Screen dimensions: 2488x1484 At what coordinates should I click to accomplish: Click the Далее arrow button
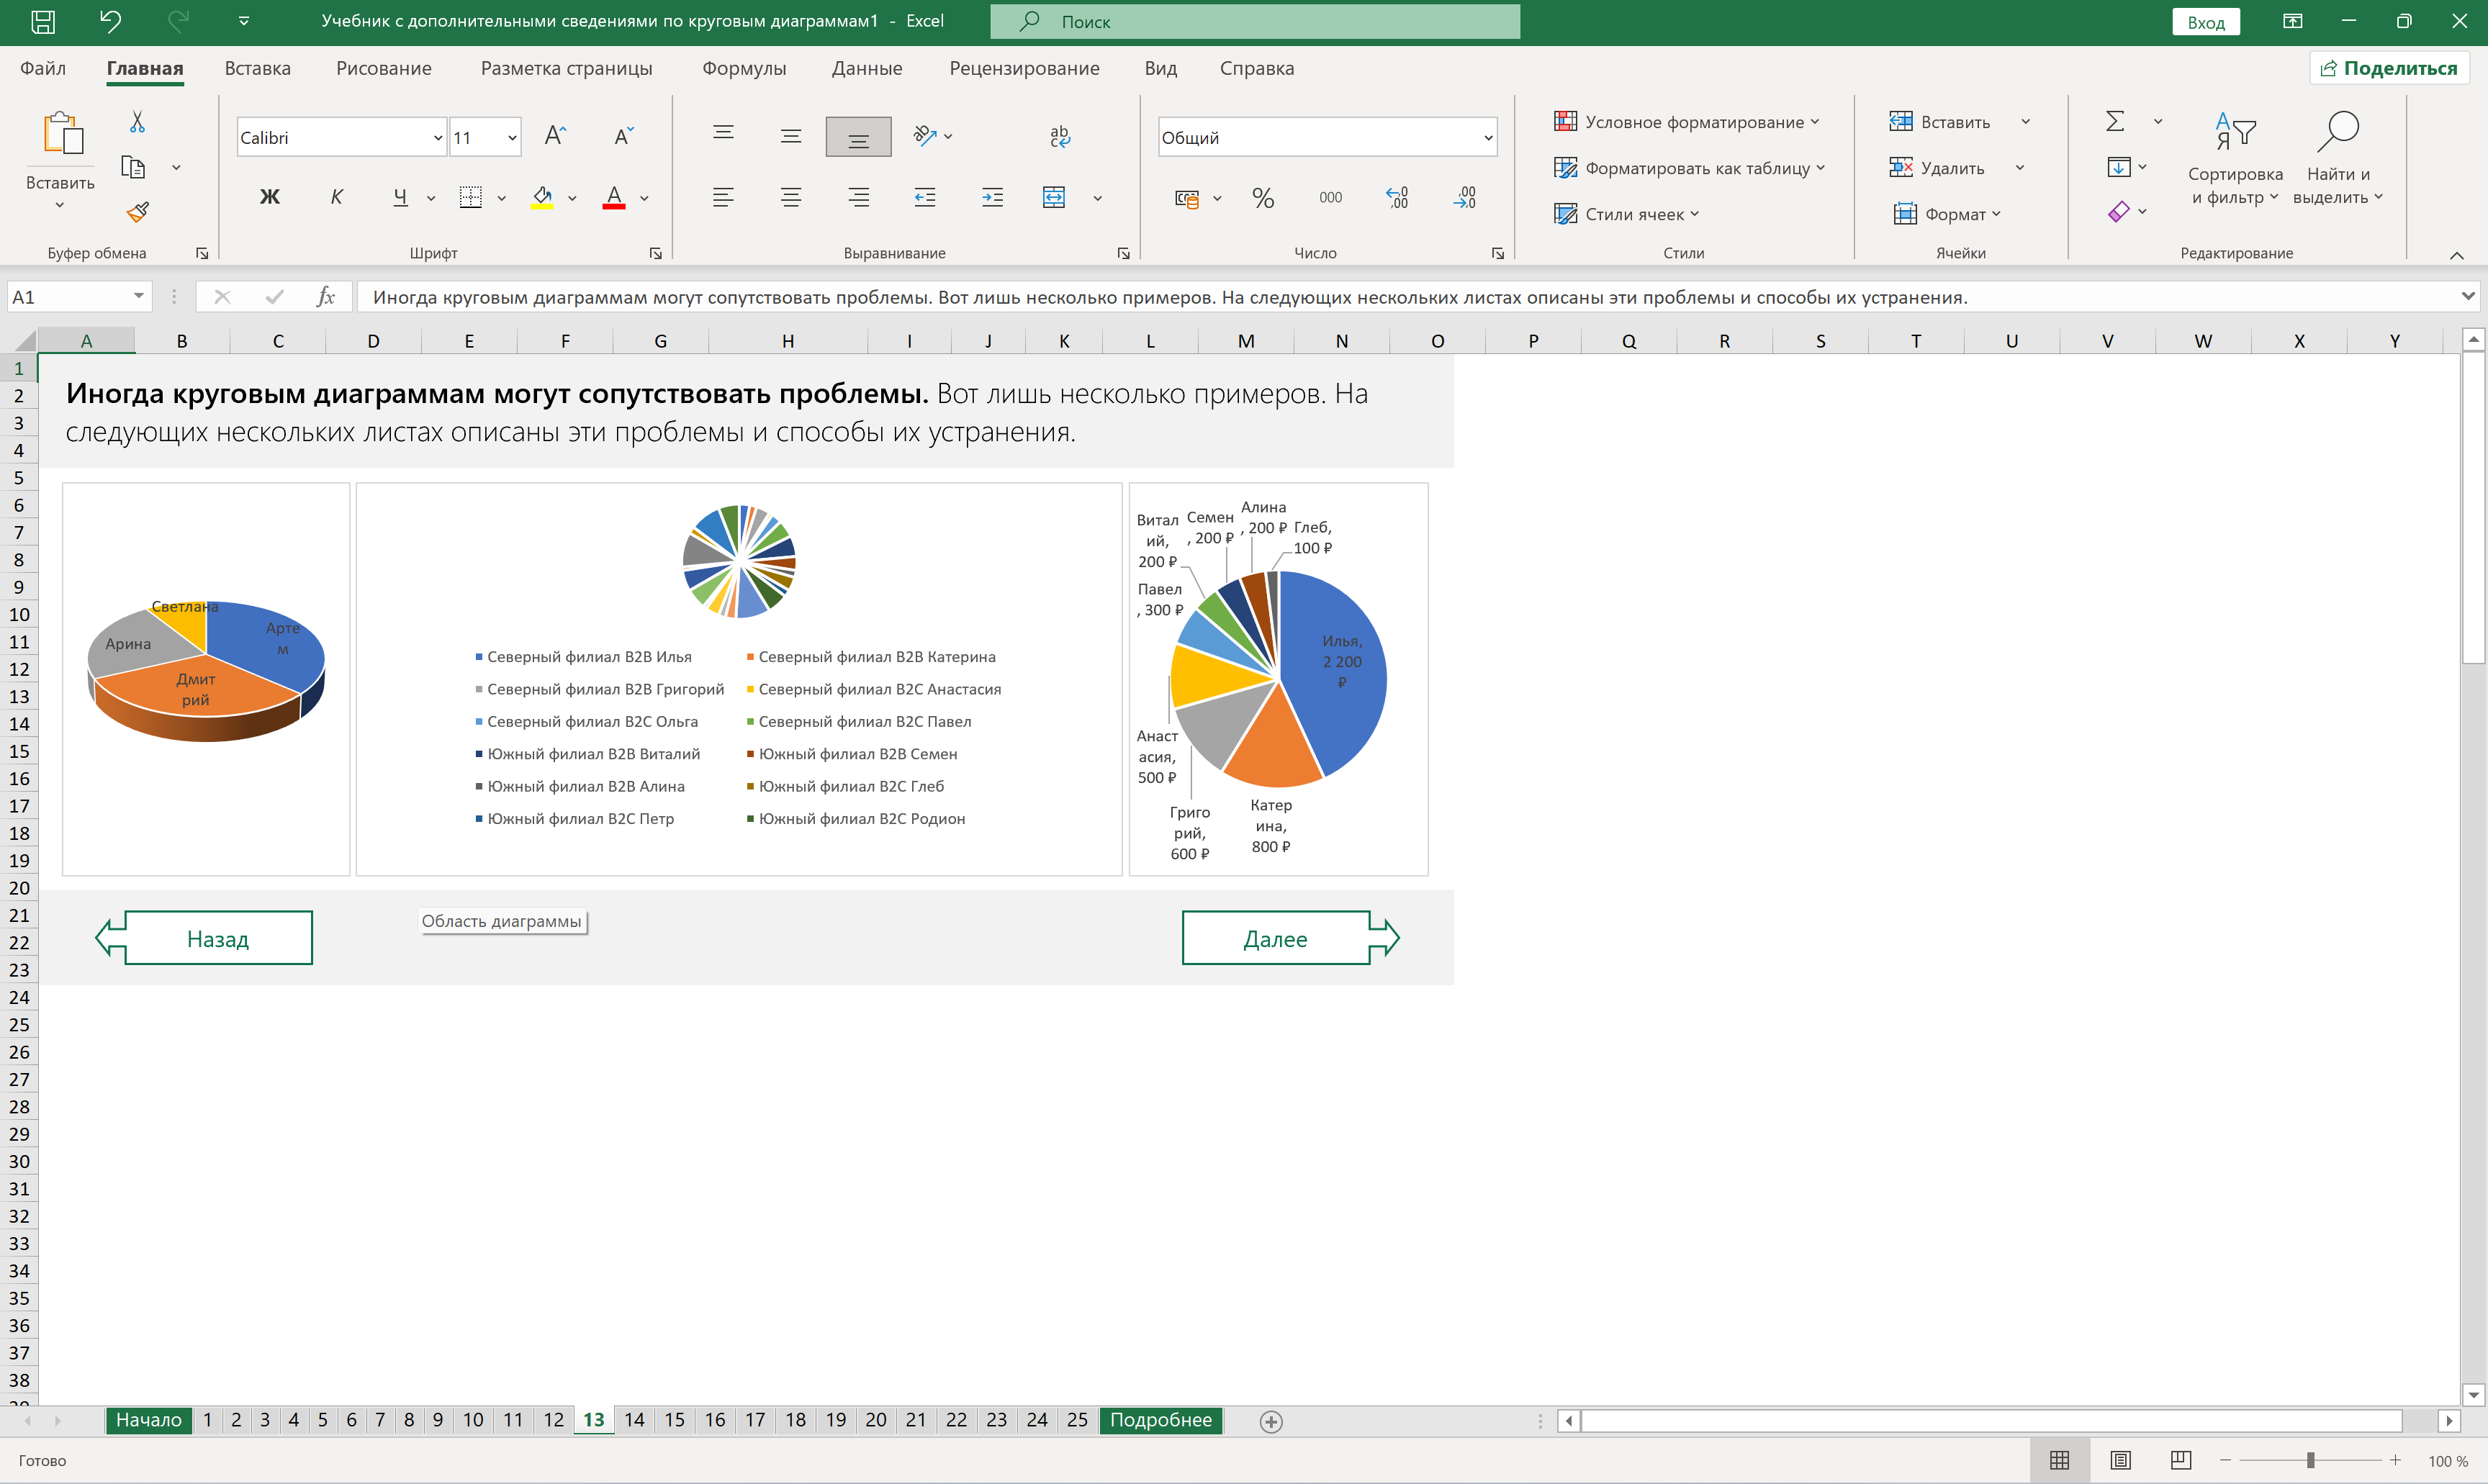1290,938
